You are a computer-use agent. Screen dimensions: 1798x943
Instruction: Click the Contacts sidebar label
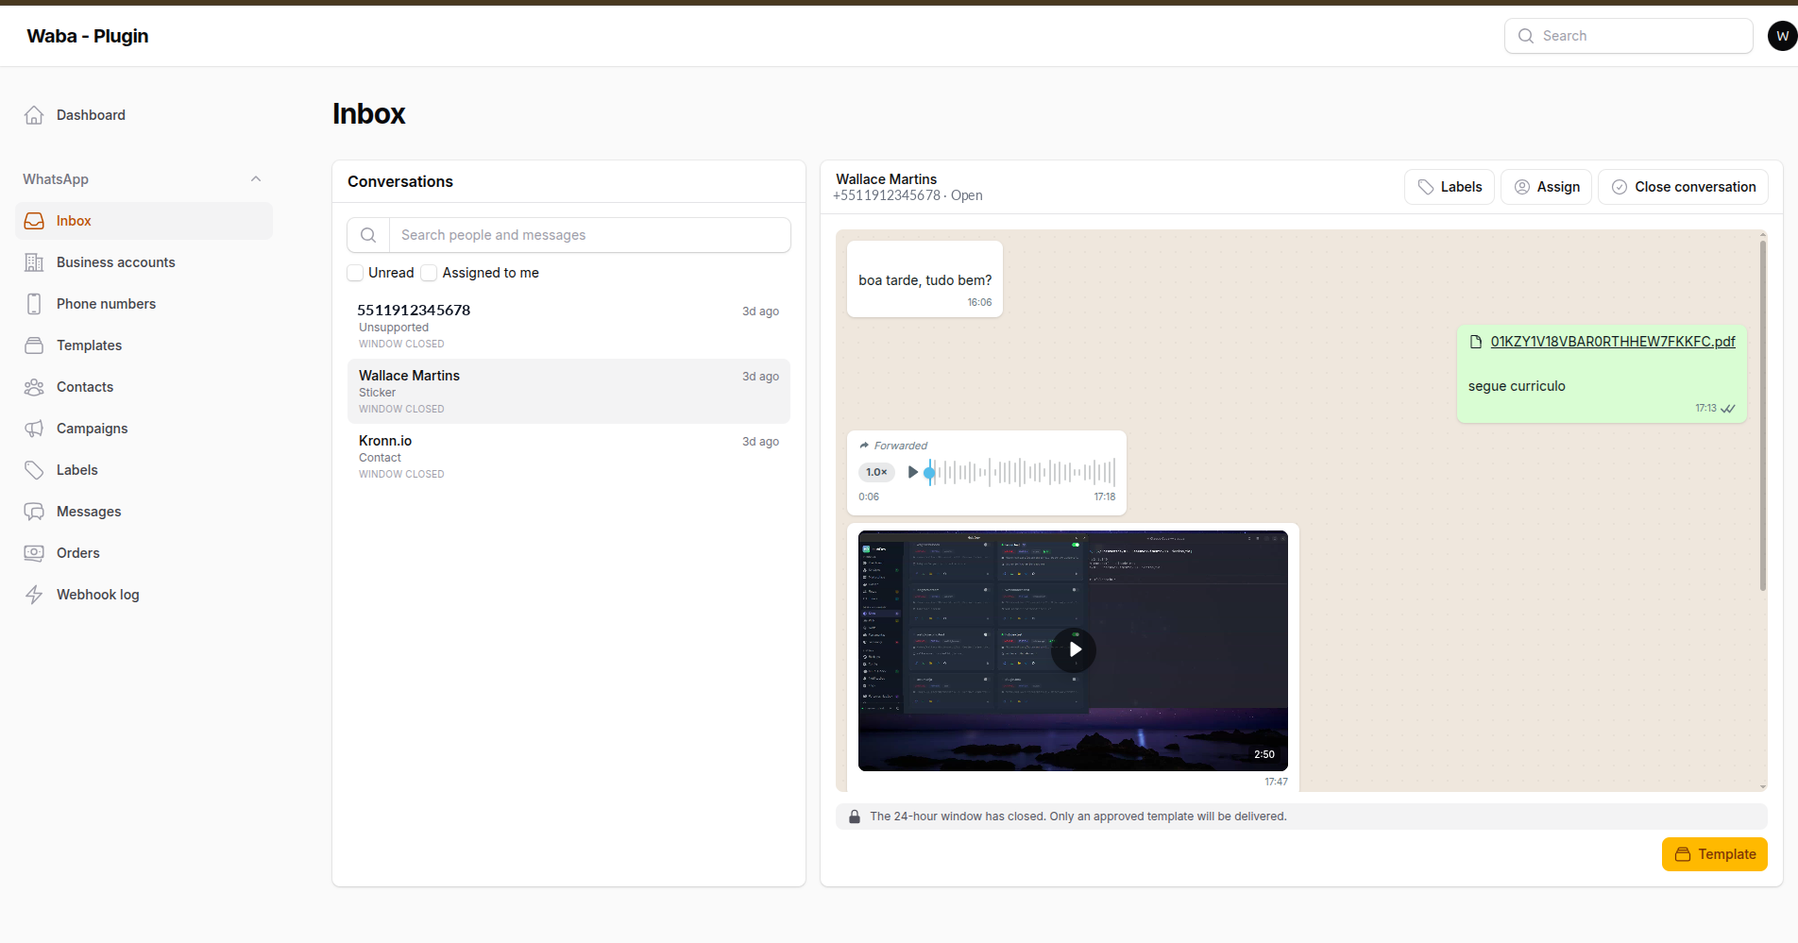click(x=85, y=387)
